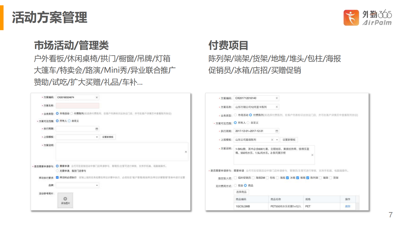
Task: Check the 临时促销员 checkbox
Action: [x=235, y=178]
